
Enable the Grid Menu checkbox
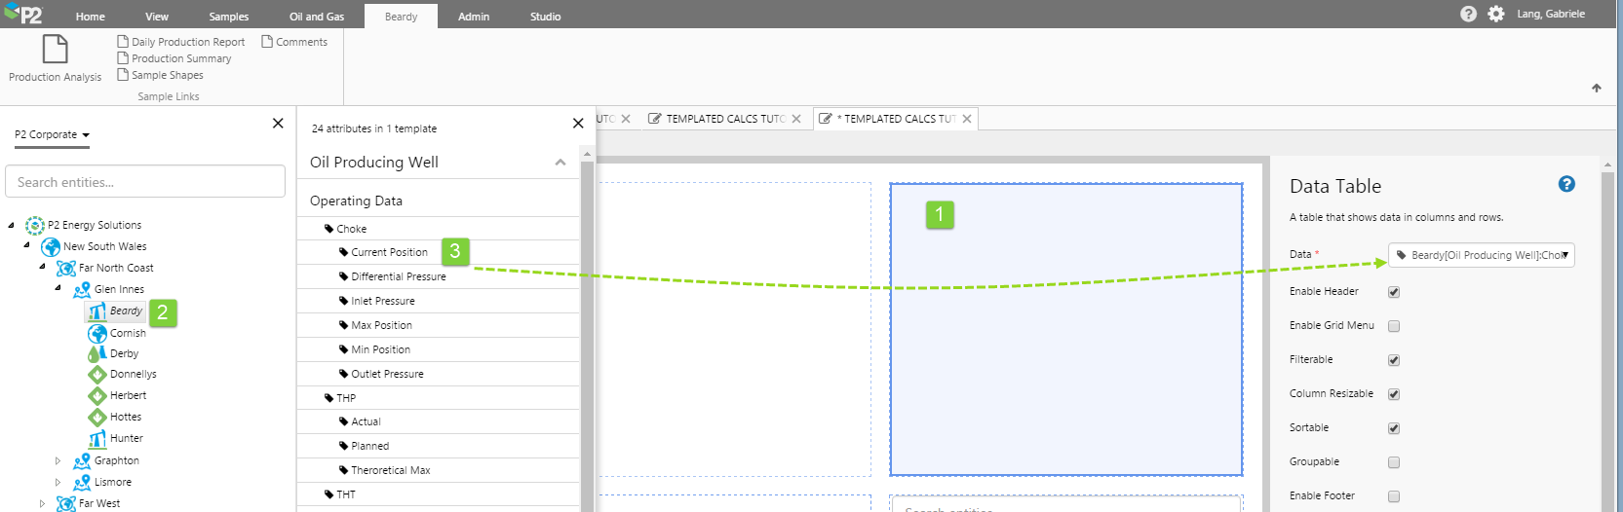pos(1394,326)
